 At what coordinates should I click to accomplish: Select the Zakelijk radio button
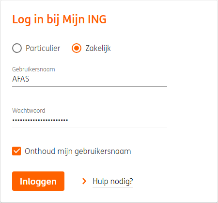tap(77, 48)
